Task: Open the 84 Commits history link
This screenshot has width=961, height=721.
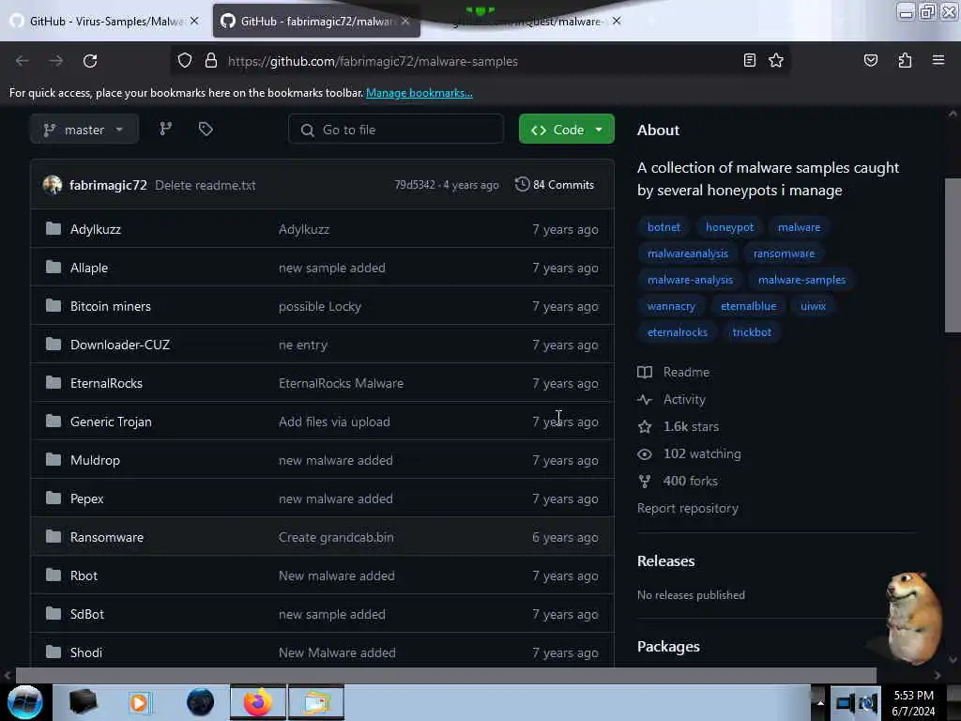Action: [555, 185]
